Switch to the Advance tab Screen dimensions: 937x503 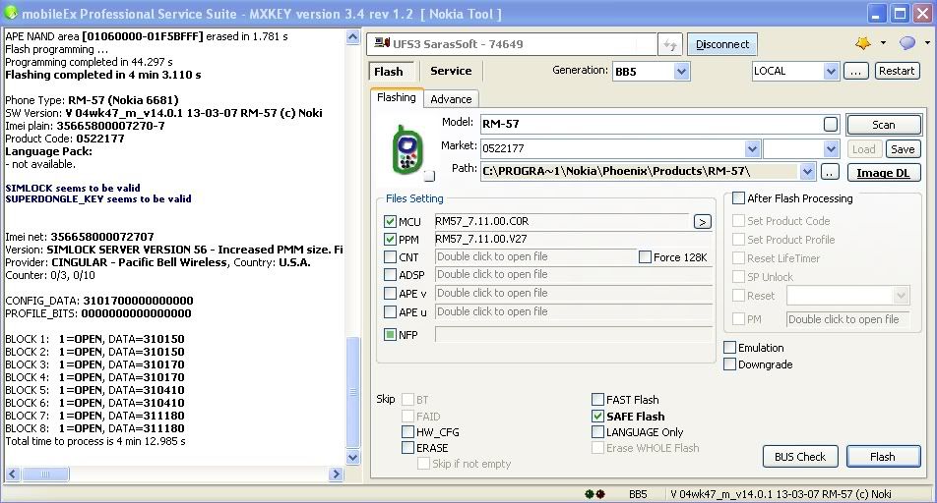tap(451, 98)
